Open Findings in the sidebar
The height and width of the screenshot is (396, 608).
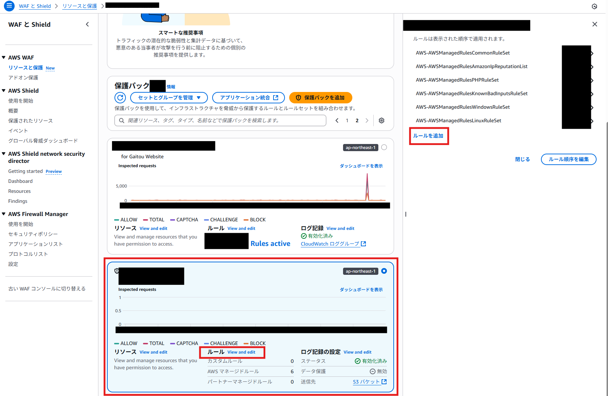pos(18,201)
